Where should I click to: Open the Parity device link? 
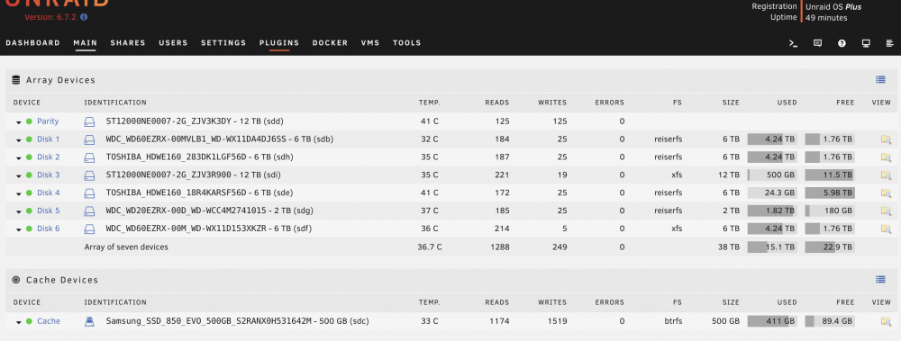[48, 121]
